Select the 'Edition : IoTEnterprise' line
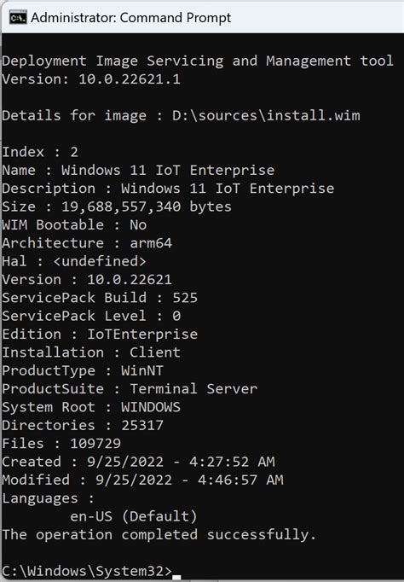Screen dimensions: 404x582 pos(100,334)
